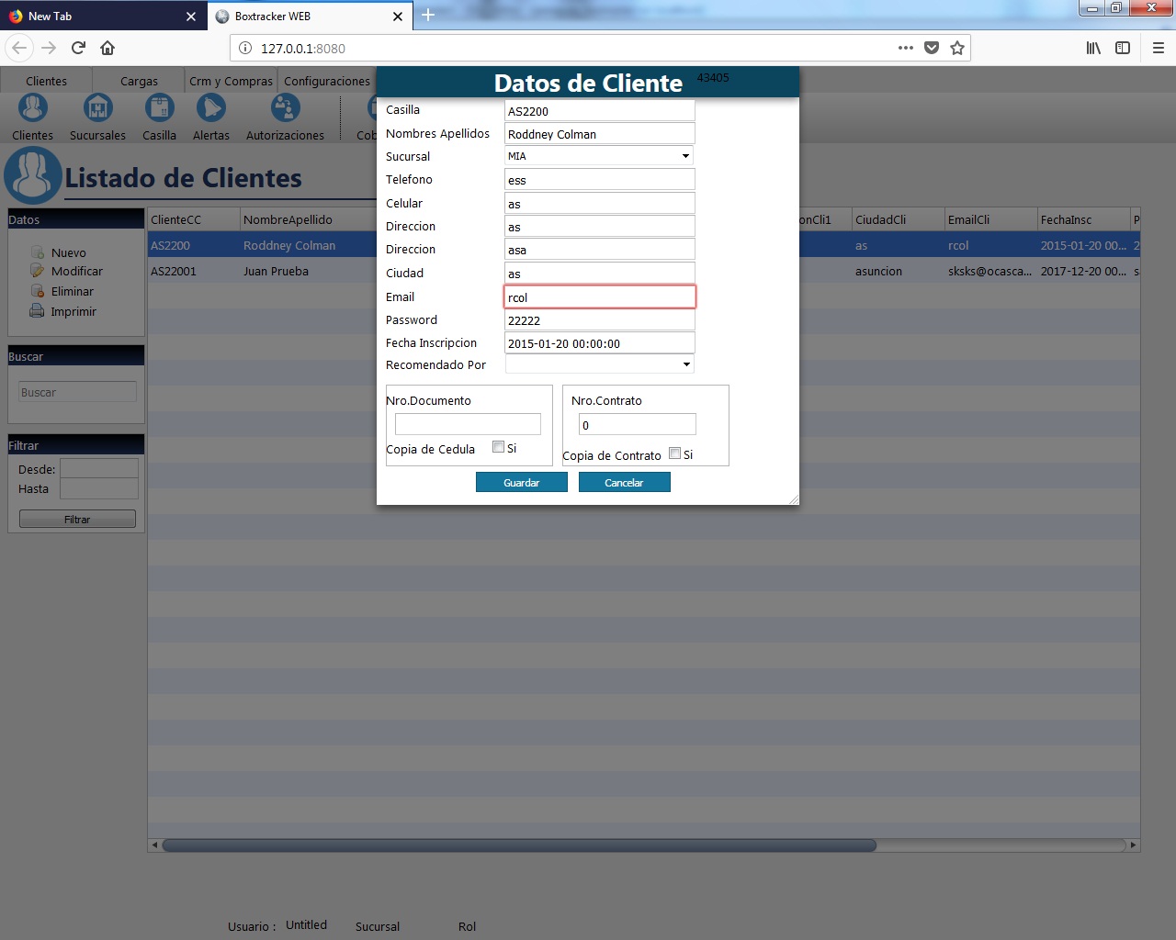Click the Sucursales toolbar icon

97,109
